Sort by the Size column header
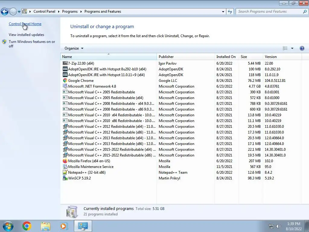 tap(251, 56)
